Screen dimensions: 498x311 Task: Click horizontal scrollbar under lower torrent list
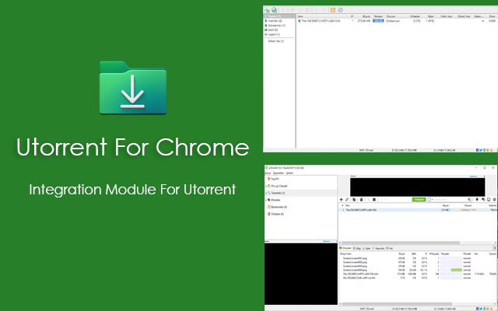click(x=400, y=243)
